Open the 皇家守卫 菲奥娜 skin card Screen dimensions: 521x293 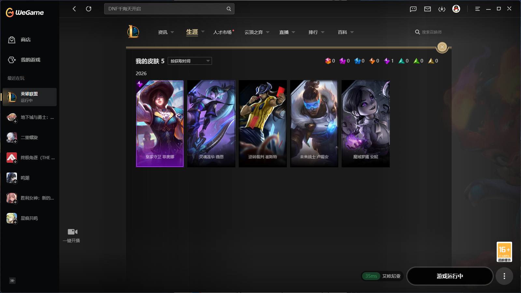click(160, 124)
